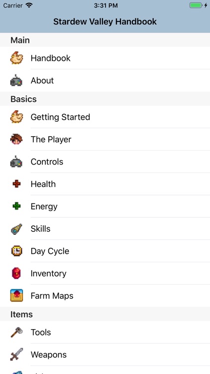Tap the clock icon for Day Cycle

tap(16, 251)
